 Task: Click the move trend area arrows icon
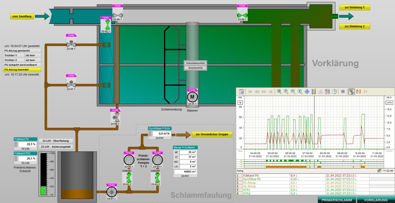307,92
